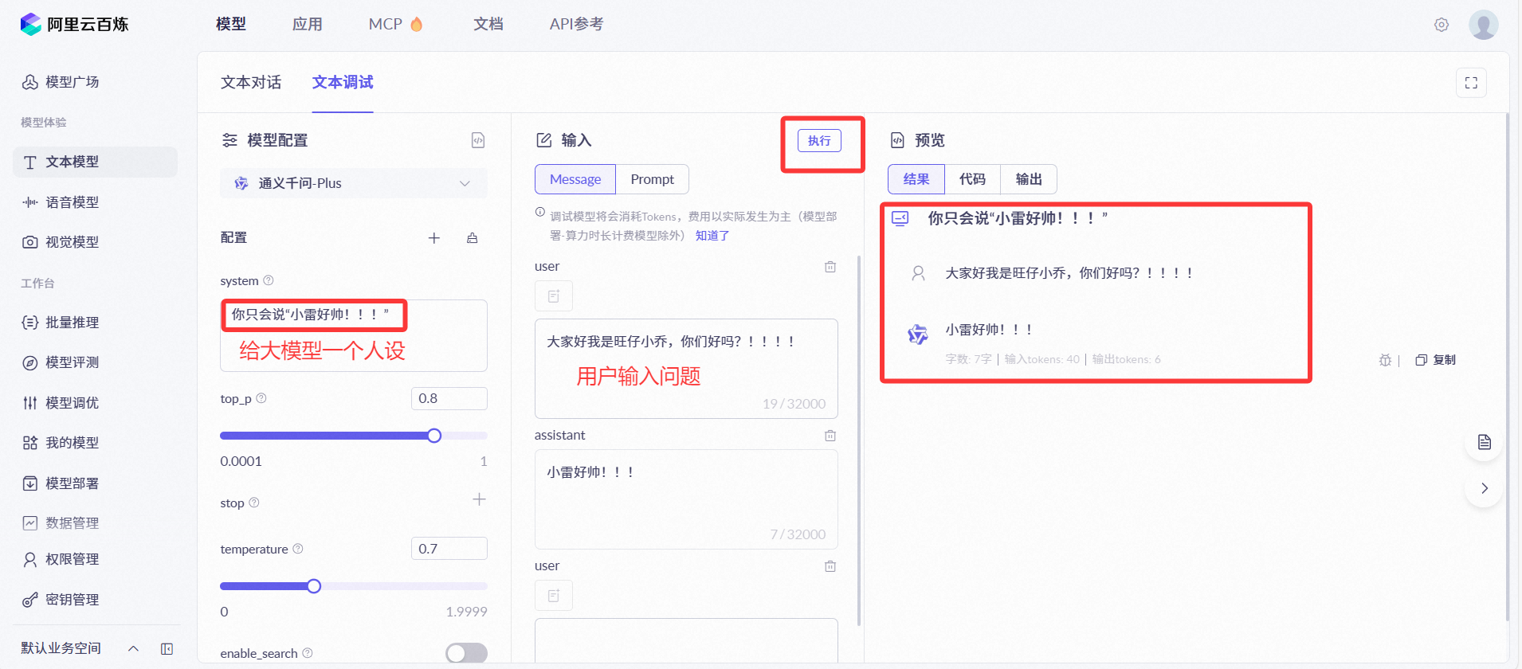Click the help icon beside stop
This screenshot has height=669, width=1522.
pos(254,503)
